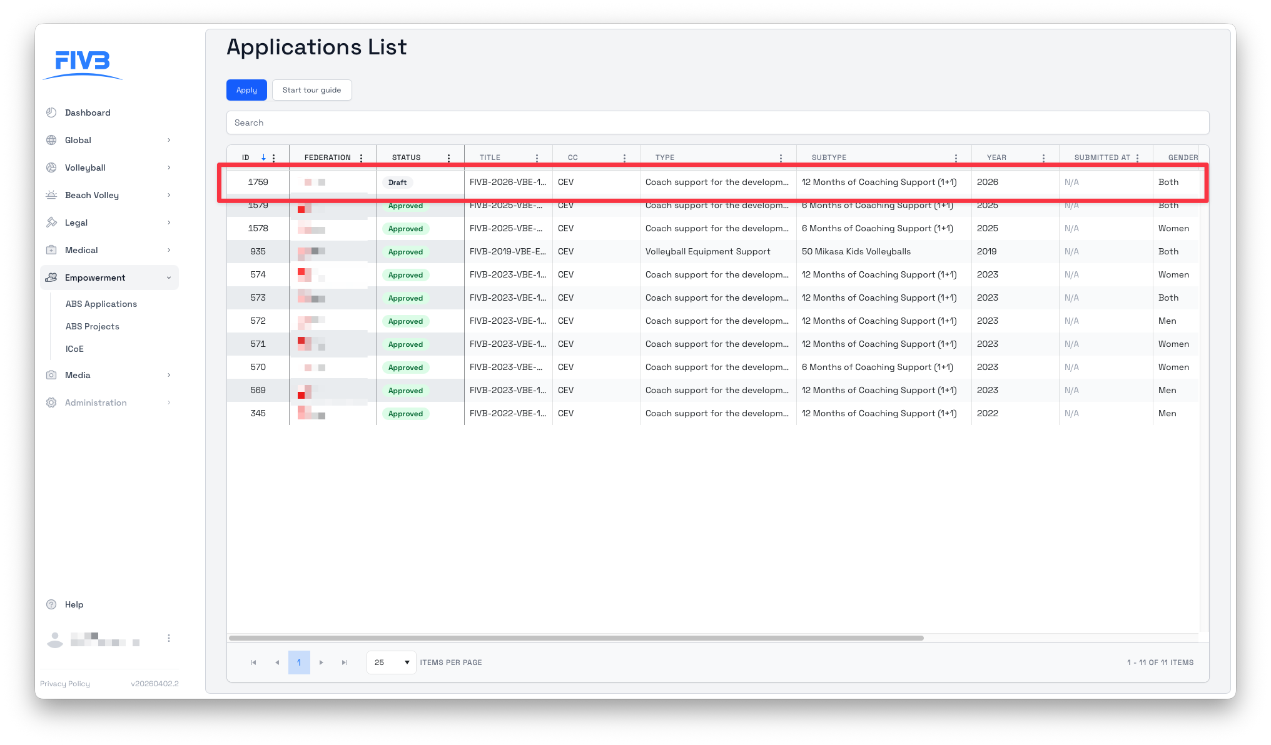Image resolution: width=1271 pixels, height=745 pixels.
Task: Go to last page arrow
Action: pos(344,662)
